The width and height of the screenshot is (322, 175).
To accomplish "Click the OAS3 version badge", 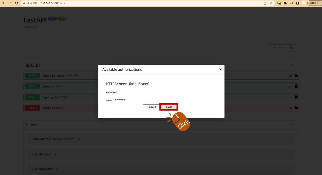I will coord(62,19).
